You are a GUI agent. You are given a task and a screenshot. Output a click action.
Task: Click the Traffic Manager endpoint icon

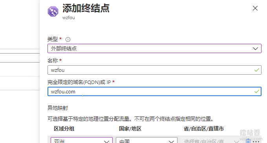coord(53,11)
